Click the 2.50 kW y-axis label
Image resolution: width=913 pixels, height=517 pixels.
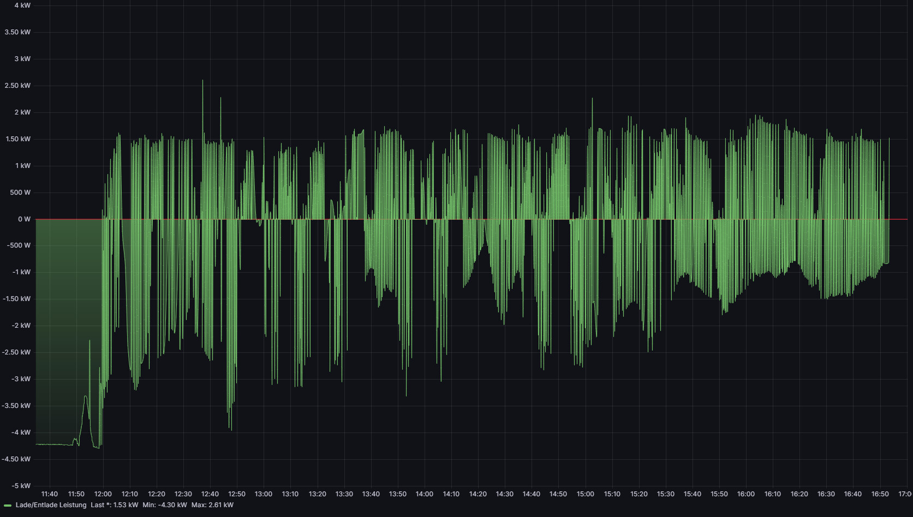17,86
